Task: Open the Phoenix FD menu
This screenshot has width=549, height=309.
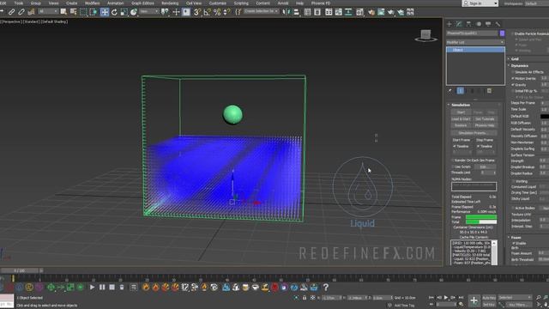Action: [321, 3]
